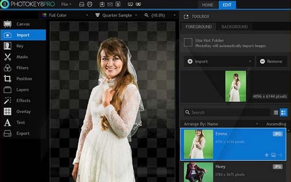Click the JPG badge on Emma
The width and height of the screenshot is (291, 182).
[x=277, y=134]
